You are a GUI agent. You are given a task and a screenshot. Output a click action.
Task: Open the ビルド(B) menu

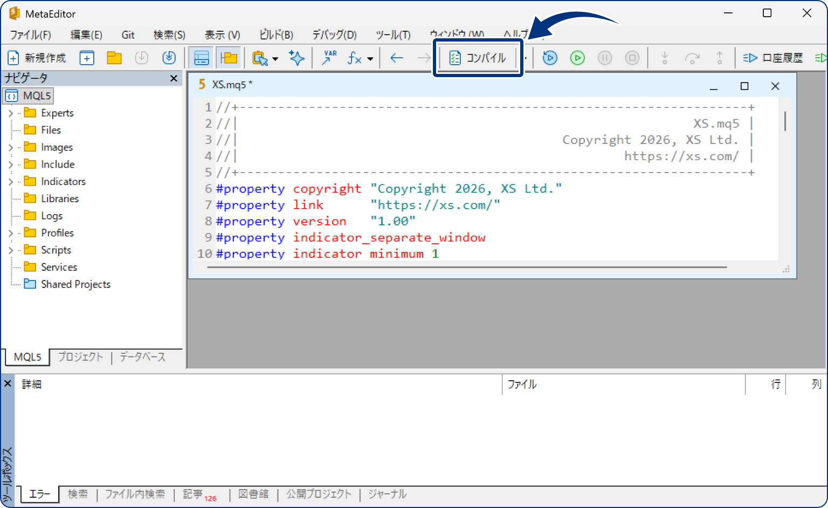pos(276,35)
